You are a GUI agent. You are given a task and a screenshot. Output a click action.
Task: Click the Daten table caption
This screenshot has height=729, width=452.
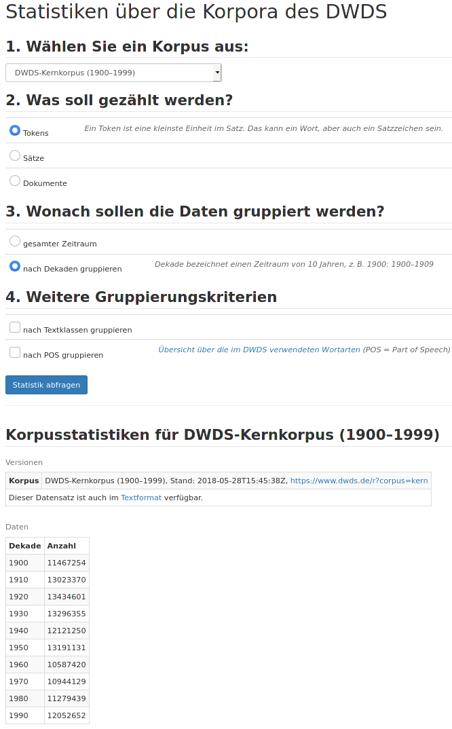[17, 527]
